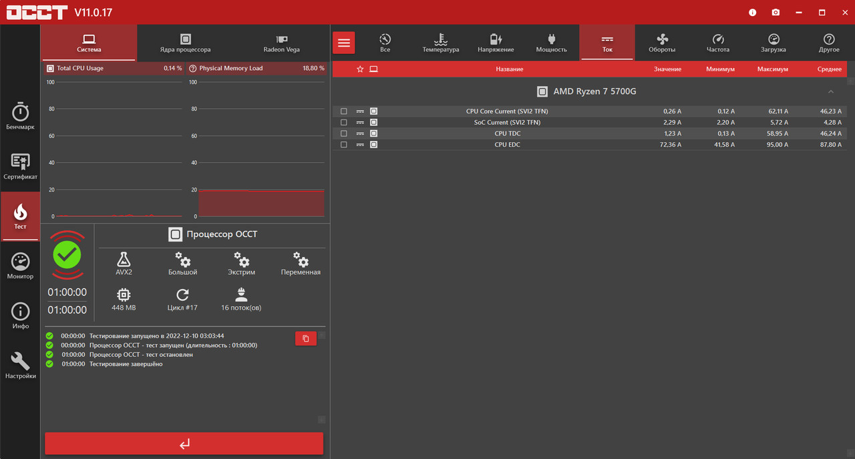
Task: Check the CPU TDC checkbox
Action: point(344,133)
